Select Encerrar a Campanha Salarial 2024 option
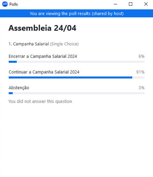Image resolution: width=153 pixels, height=177 pixels. point(43,56)
